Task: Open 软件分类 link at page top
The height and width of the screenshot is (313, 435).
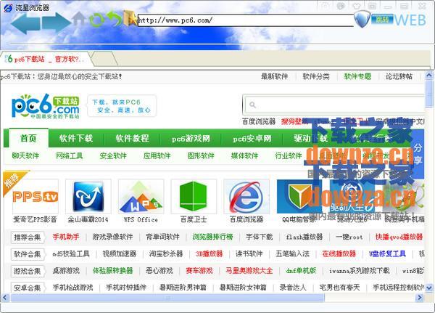Action: tap(316, 76)
